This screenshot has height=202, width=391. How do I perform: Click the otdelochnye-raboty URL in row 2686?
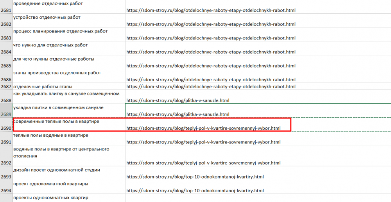[211, 80]
